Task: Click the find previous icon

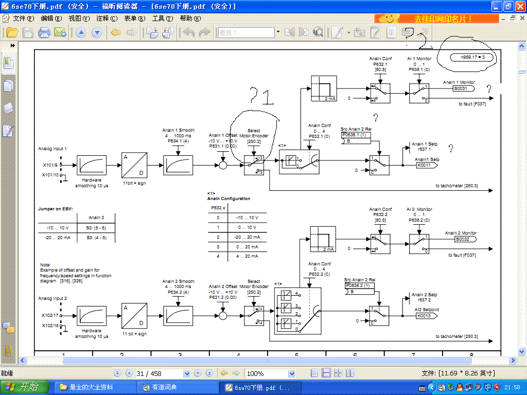Action: [x=289, y=32]
